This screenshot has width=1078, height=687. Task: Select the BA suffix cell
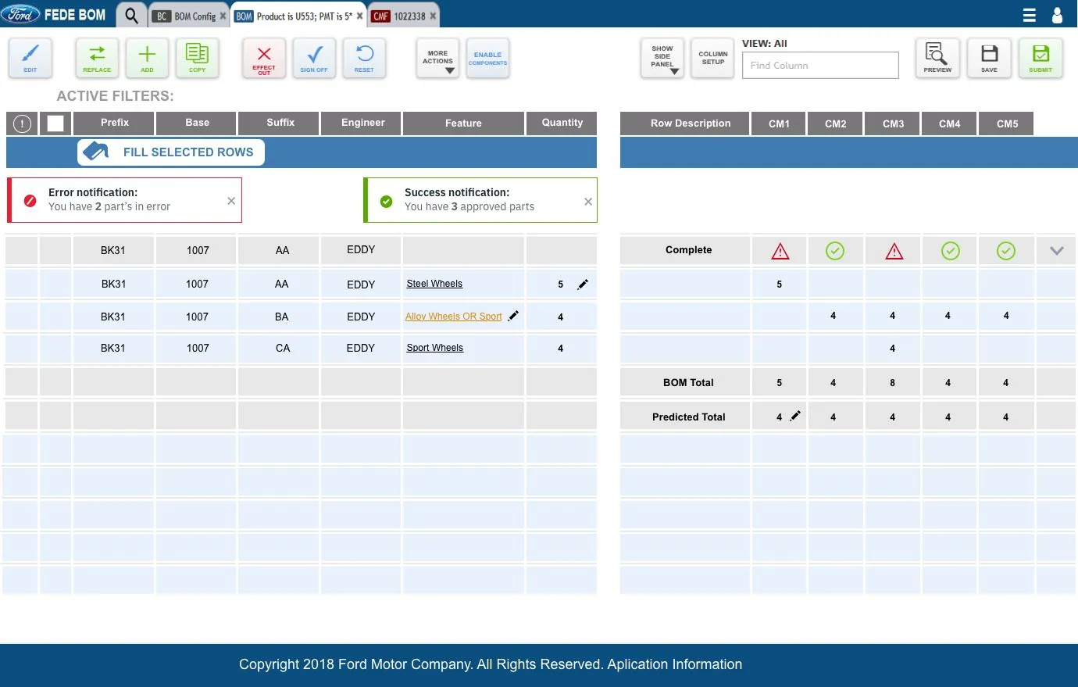coord(280,317)
